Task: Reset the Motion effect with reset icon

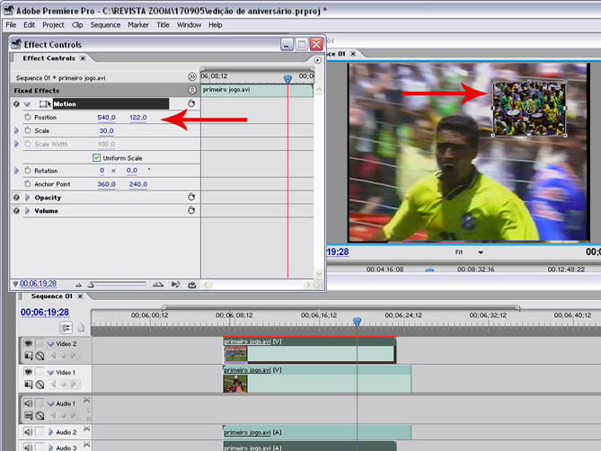Action: (x=190, y=104)
